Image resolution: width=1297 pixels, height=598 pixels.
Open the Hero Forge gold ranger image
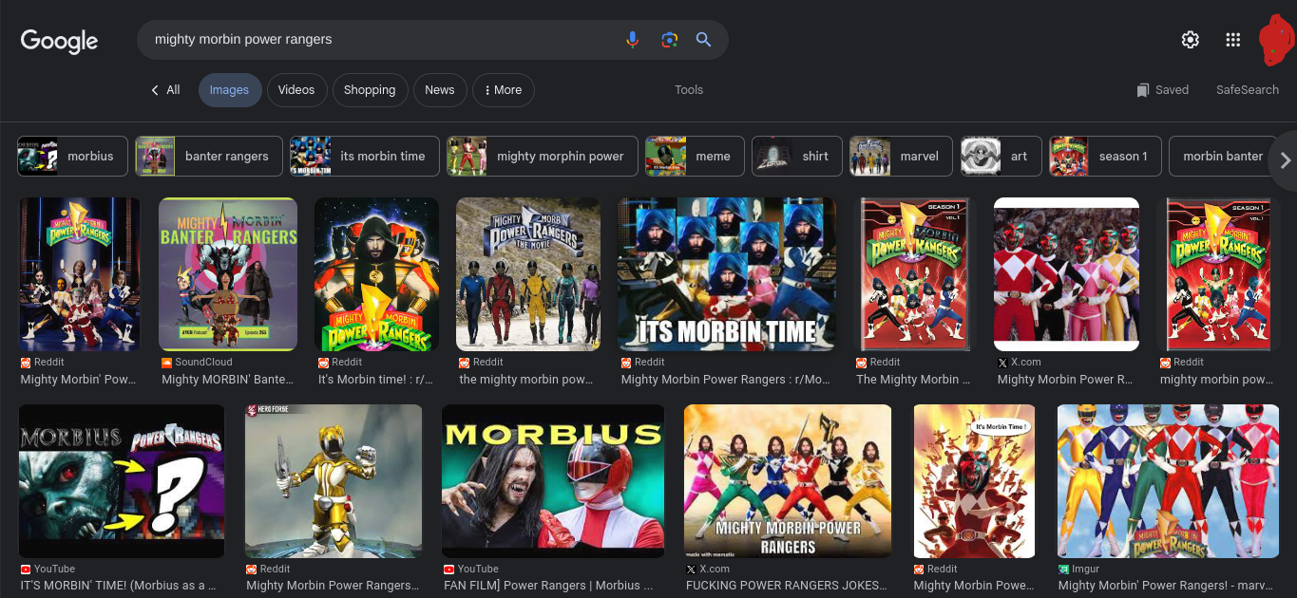tap(334, 481)
